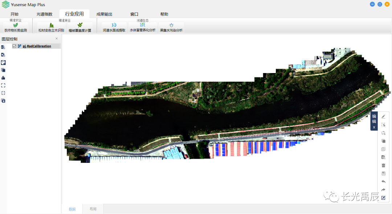Switch to the 光谱指数 ribbon tab
Viewport: 392px width, 214px height.
coord(44,14)
